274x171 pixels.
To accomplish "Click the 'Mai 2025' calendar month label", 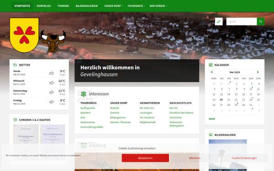I will tap(235, 72).
